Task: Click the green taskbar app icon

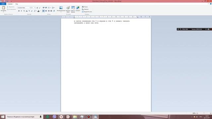Action: tap(47, 117)
